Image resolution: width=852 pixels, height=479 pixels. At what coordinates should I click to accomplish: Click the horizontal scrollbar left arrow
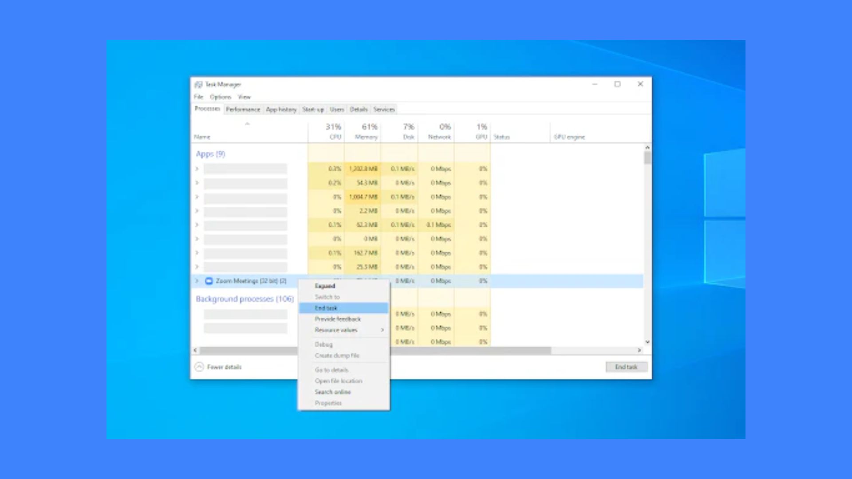[195, 350]
